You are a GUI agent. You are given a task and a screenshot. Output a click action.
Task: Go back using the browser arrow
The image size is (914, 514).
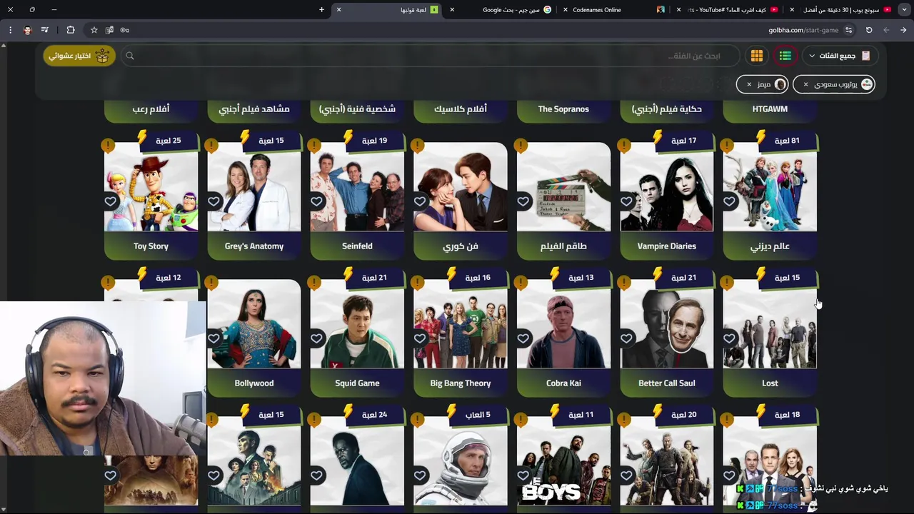(x=903, y=30)
